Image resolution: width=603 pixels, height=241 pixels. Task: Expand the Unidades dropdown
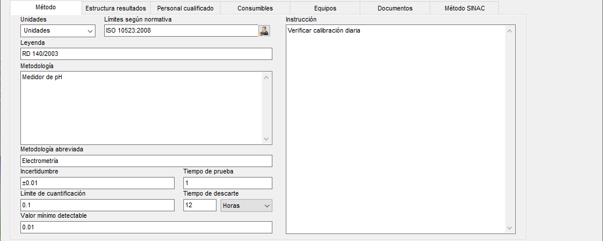(58, 31)
